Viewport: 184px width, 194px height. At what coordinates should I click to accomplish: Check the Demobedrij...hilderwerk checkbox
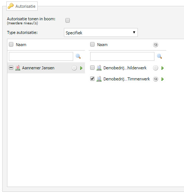pos(92,67)
